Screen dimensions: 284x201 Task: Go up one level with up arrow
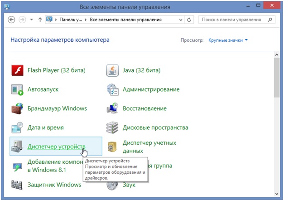40,20
